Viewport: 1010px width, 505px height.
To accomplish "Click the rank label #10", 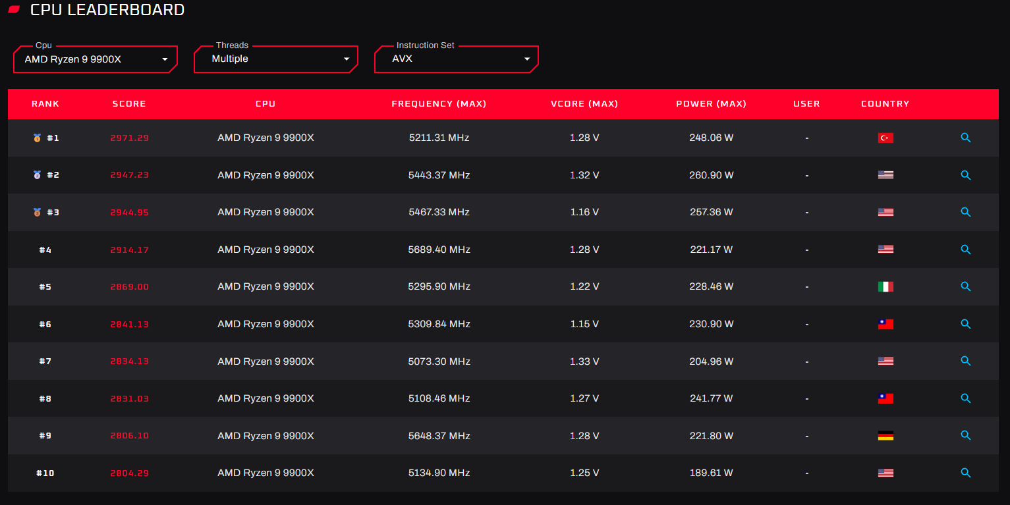I will (45, 473).
